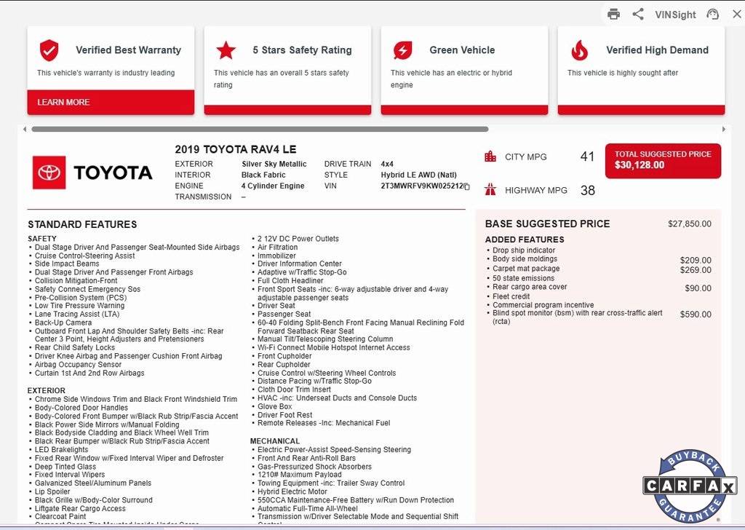Click the CARFAX Buyback Guarantee badge
The height and width of the screenshot is (530, 745).
pos(690,486)
